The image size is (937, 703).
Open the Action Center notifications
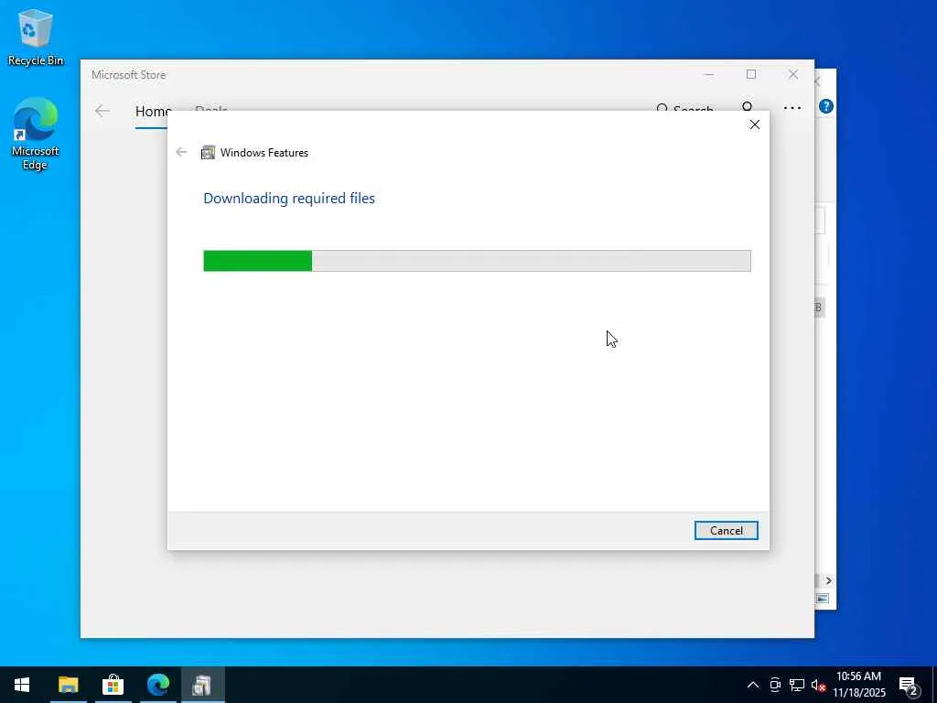click(909, 685)
